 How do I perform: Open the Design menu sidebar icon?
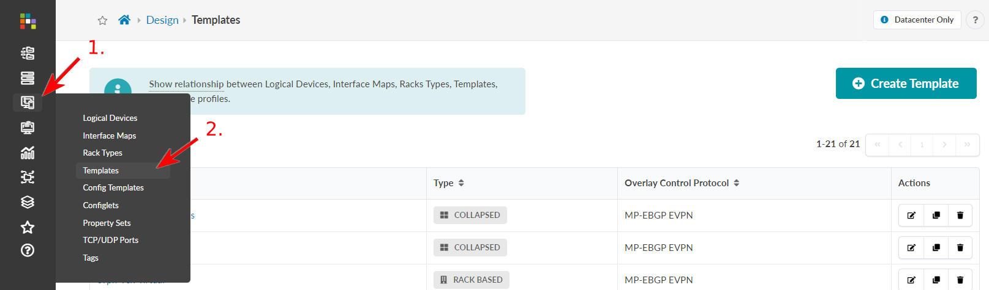pos(28,103)
